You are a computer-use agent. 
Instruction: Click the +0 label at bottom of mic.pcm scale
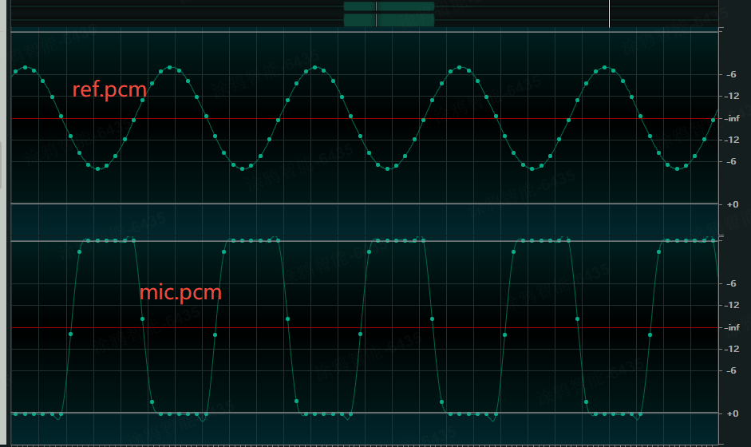pyautogui.click(x=732, y=413)
